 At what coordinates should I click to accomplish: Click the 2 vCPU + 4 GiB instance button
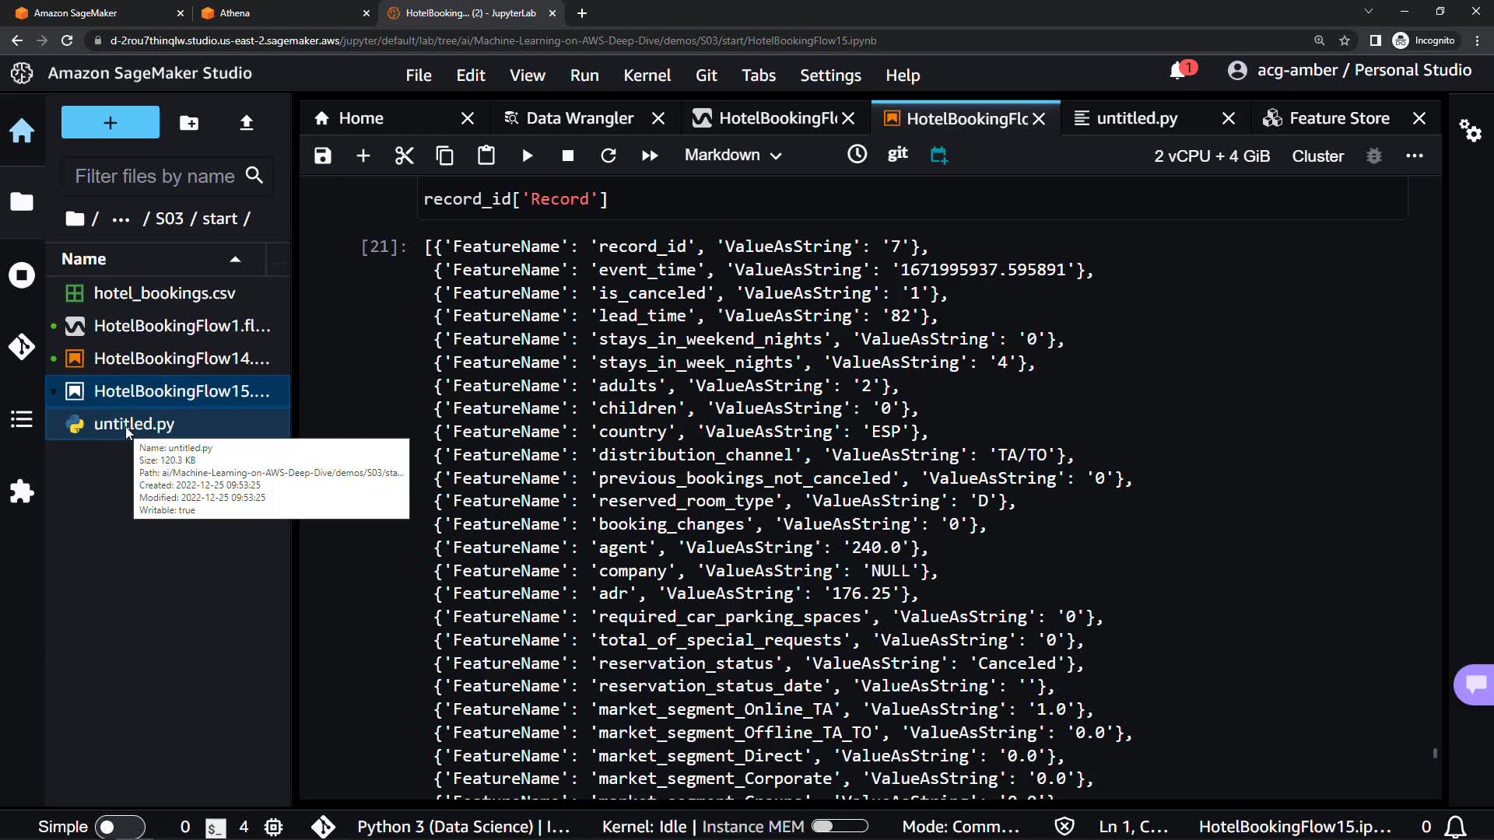(x=1212, y=156)
